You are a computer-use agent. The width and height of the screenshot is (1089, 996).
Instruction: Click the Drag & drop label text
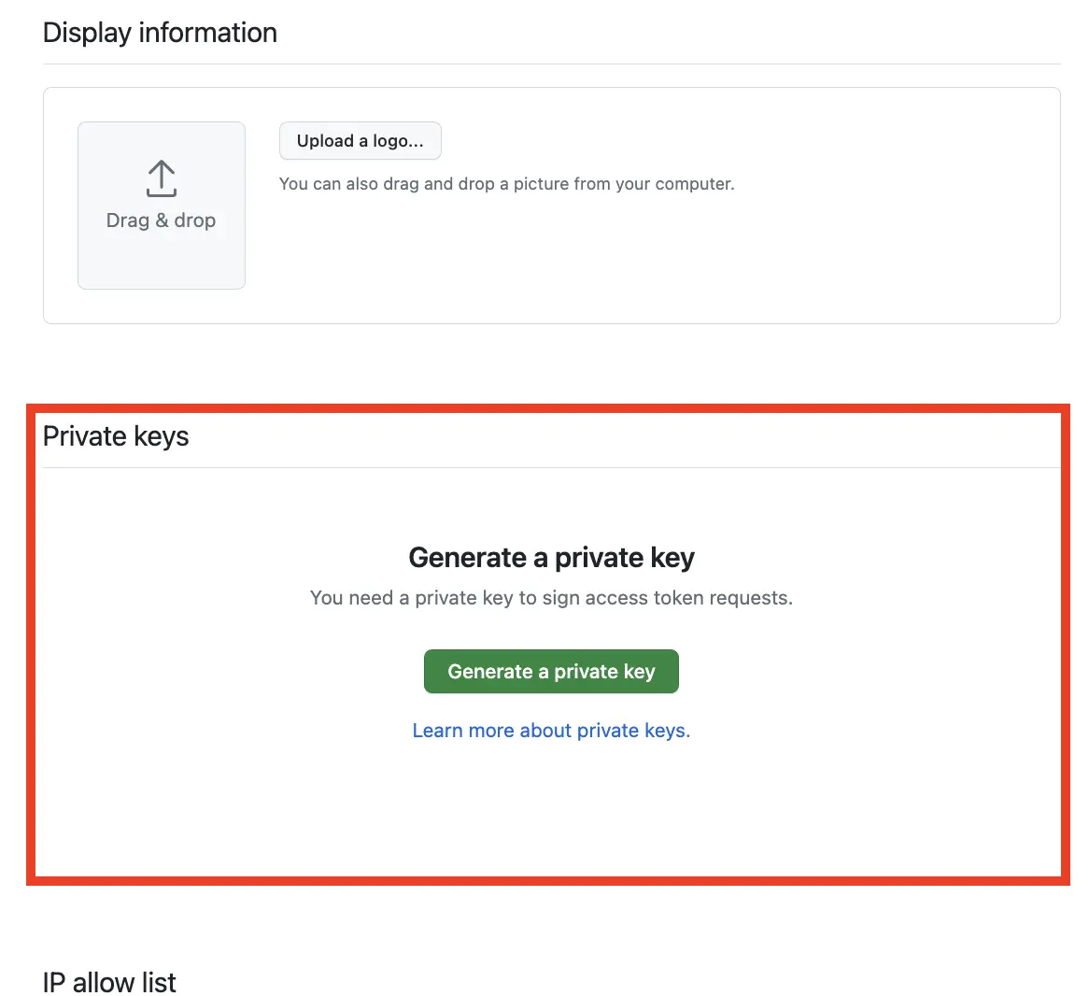161,221
